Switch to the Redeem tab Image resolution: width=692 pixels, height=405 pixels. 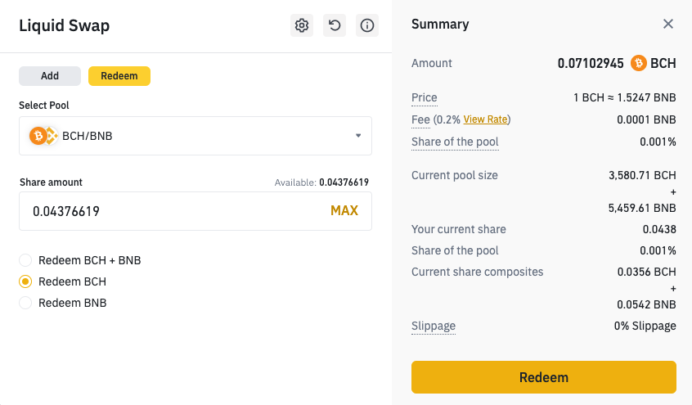[119, 76]
